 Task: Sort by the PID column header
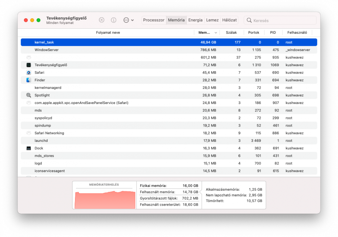coord(273,32)
